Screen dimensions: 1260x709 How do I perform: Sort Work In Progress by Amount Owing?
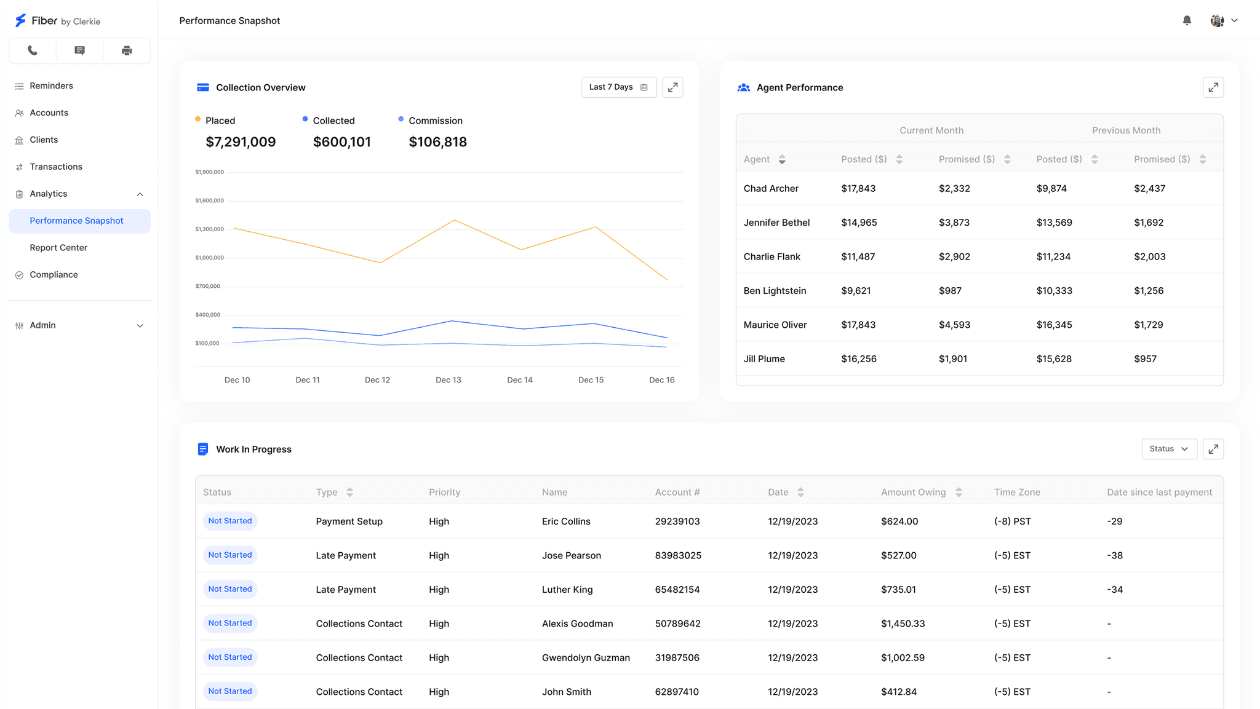click(x=959, y=492)
